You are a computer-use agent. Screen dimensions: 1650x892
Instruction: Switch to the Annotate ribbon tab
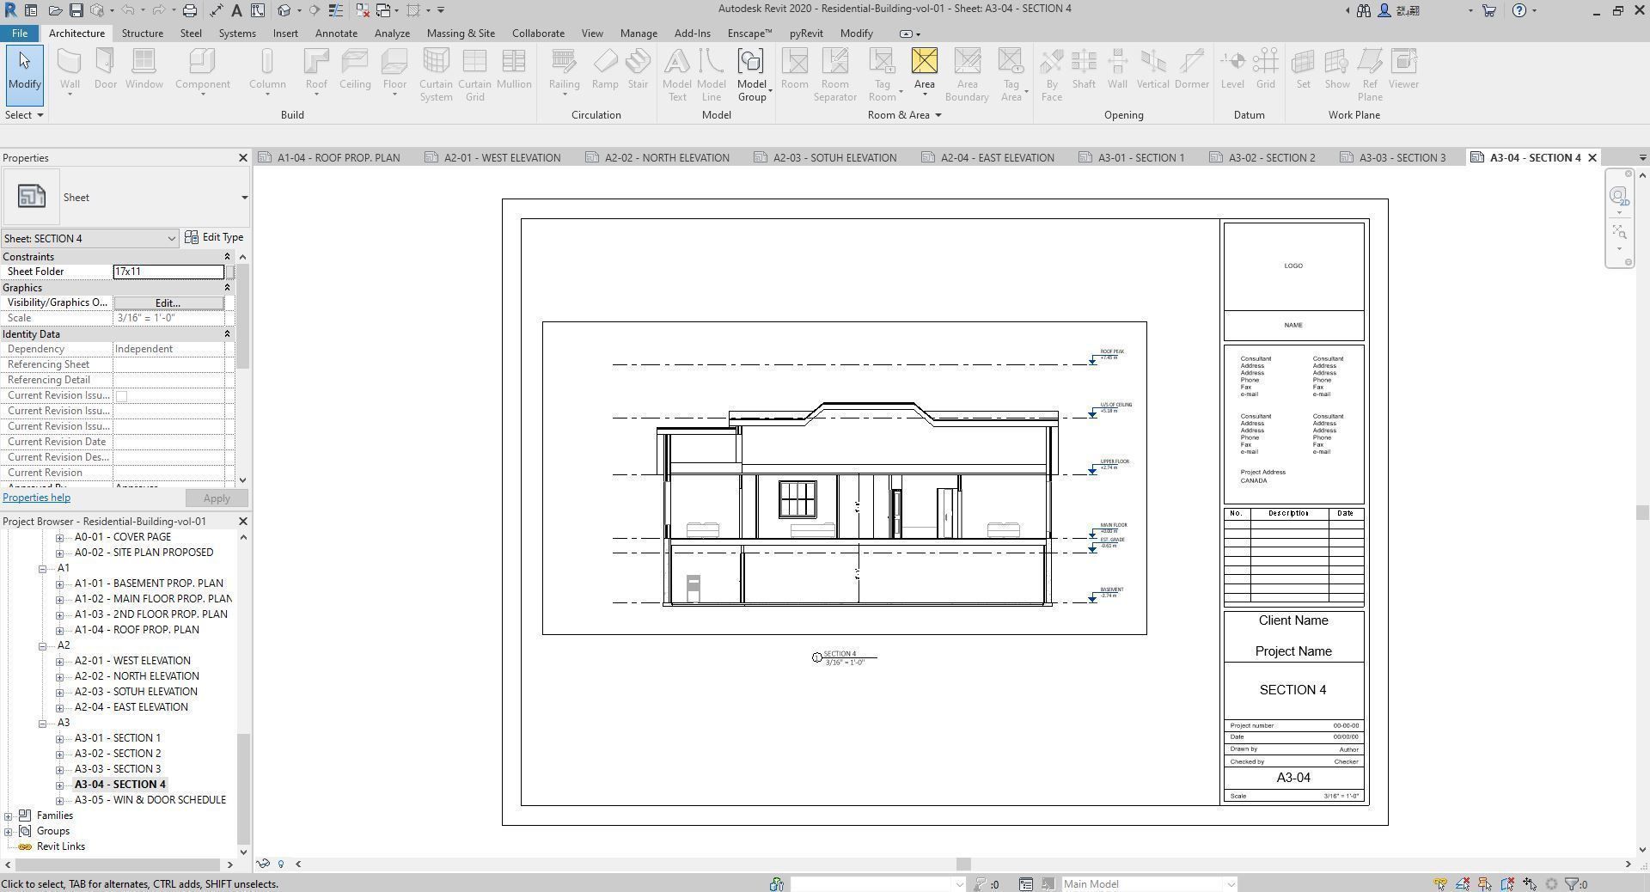(x=336, y=34)
